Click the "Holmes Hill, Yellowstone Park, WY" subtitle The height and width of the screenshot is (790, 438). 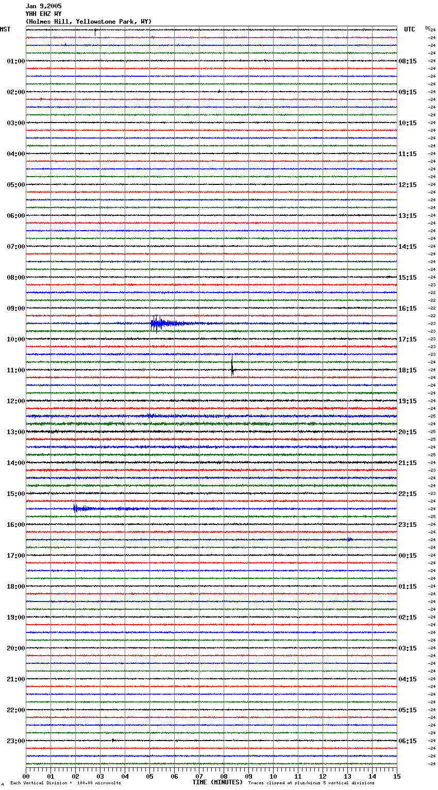click(x=89, y=22)
